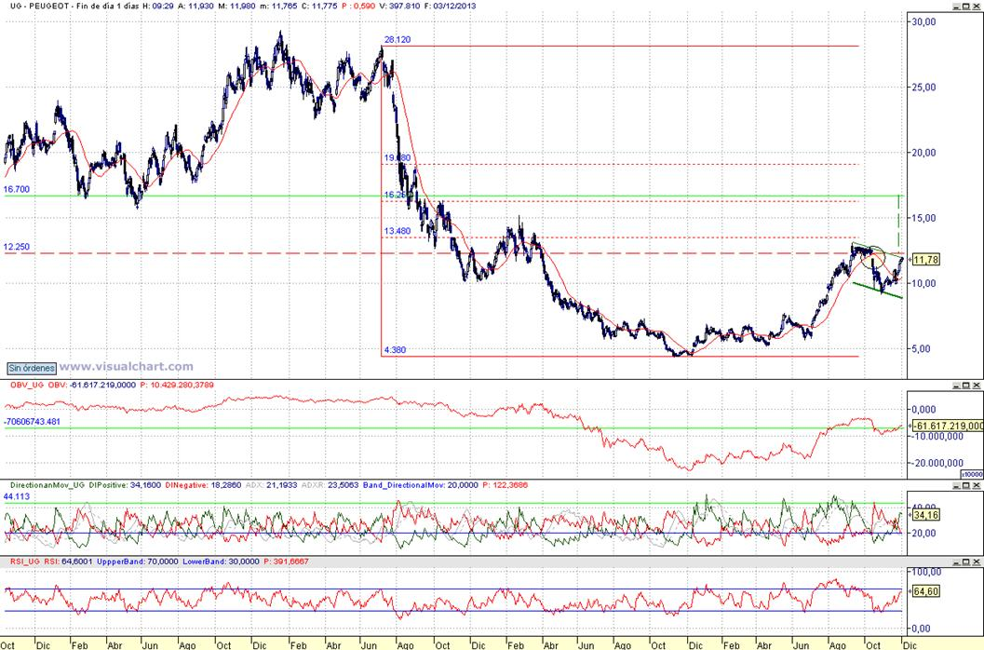Click the 'V: 397.810' volume in header

click(x=400, y=6)
